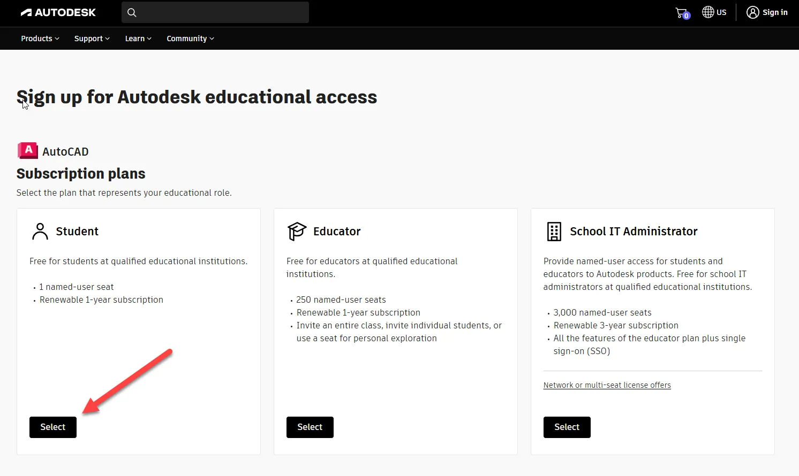
Task: Open the shopping cart
Action: pyautogui.click(x=681, y=12)
